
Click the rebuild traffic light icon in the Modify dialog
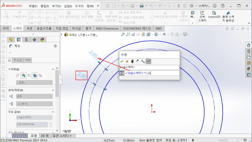132,61
